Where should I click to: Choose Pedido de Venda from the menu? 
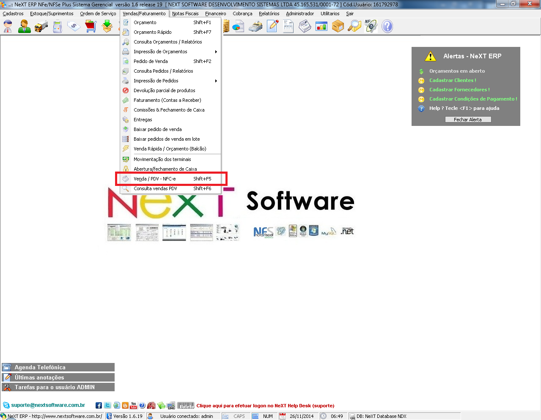[x=171, y=61]
